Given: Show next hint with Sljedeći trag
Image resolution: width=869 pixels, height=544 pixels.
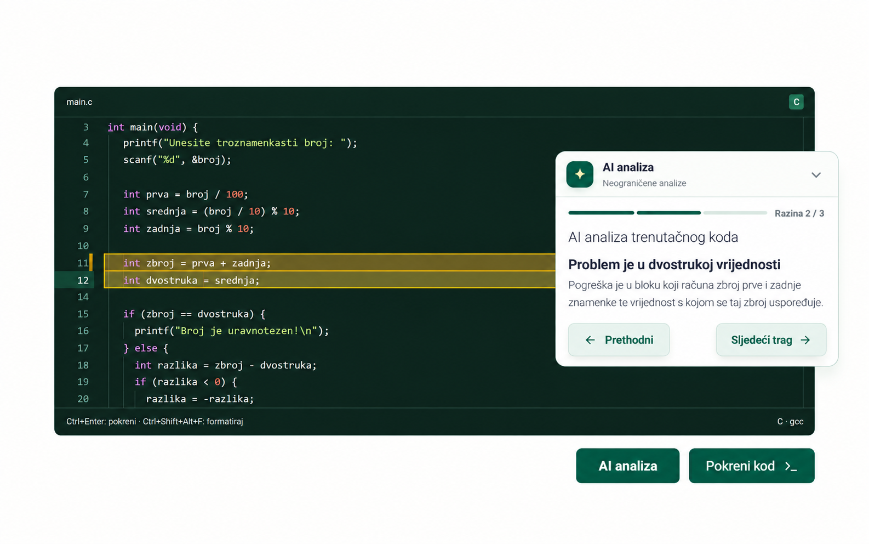Looking at the screenshot, I should 771,340.
